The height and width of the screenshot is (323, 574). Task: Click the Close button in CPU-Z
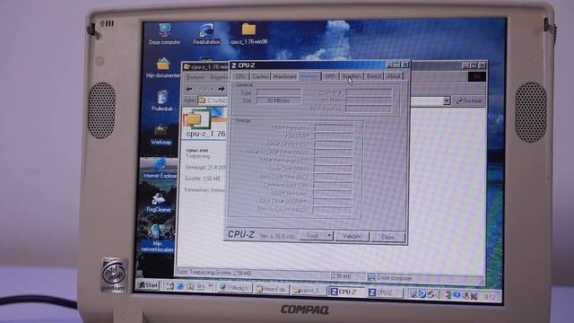pyautogui.click(x=387, y=237)
